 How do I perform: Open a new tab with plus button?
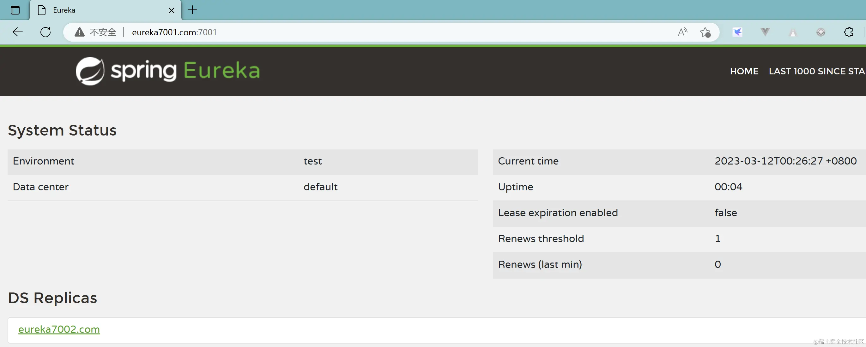tap(192, 10)
